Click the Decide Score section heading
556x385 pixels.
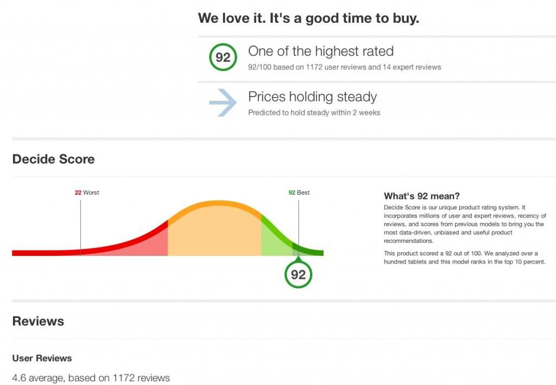tap(54, 159)
